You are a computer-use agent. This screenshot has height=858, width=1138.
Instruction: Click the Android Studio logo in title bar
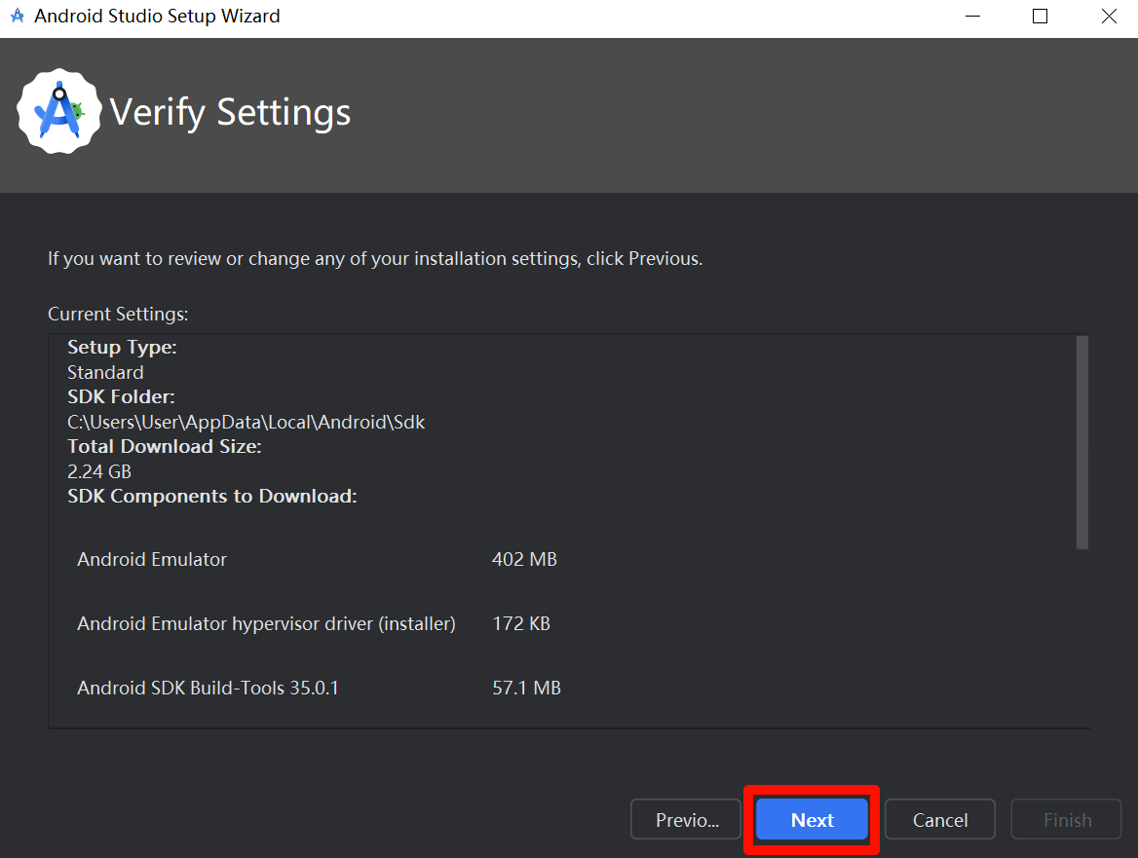click(18, 16)
